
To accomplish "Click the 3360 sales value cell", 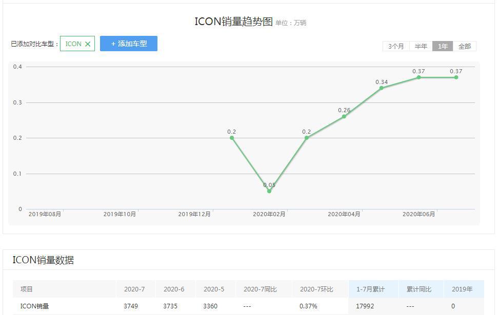I will [x=210, y=306].
